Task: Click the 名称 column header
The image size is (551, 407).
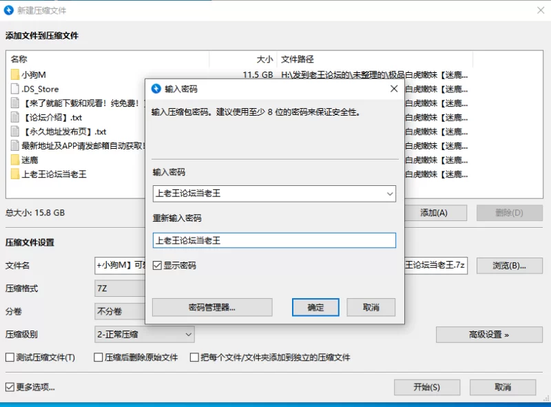Action: [x=19, y=59]
